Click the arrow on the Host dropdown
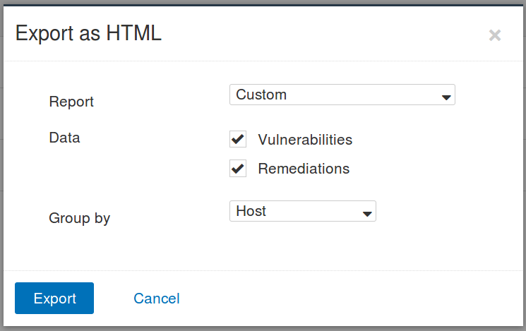The height and width of the screenshot is (331, 526). [x=366, y=212]
